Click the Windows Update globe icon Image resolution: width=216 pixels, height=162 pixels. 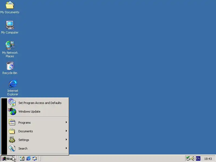tap(12, 112)
